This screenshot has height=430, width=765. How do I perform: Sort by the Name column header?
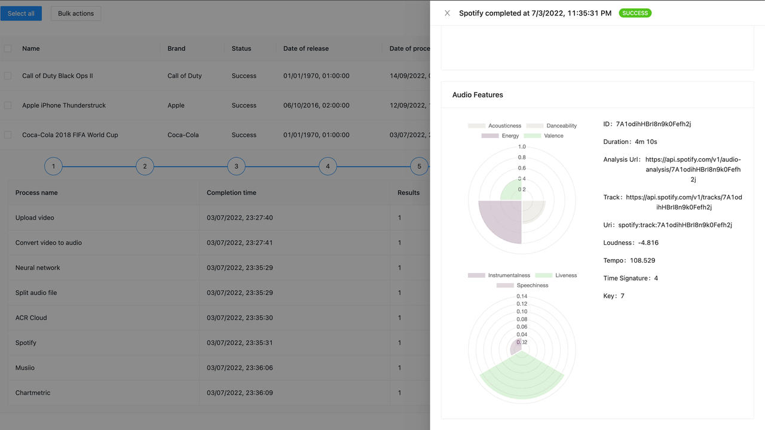click(x=31, y=48)
